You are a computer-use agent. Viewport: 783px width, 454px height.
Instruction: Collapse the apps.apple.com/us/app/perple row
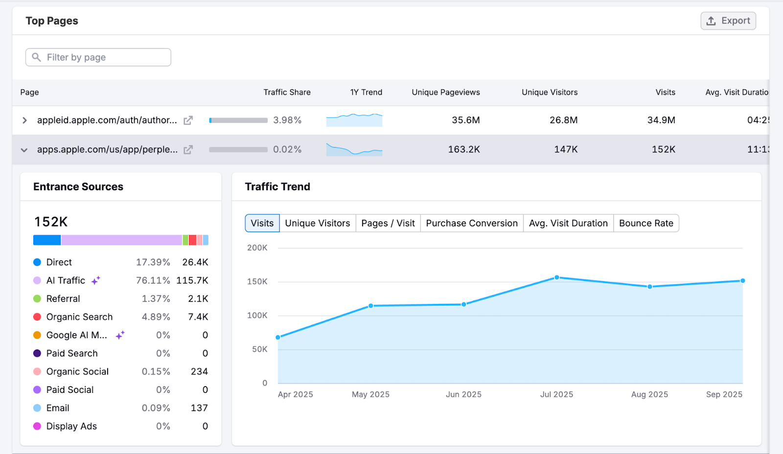24,150
